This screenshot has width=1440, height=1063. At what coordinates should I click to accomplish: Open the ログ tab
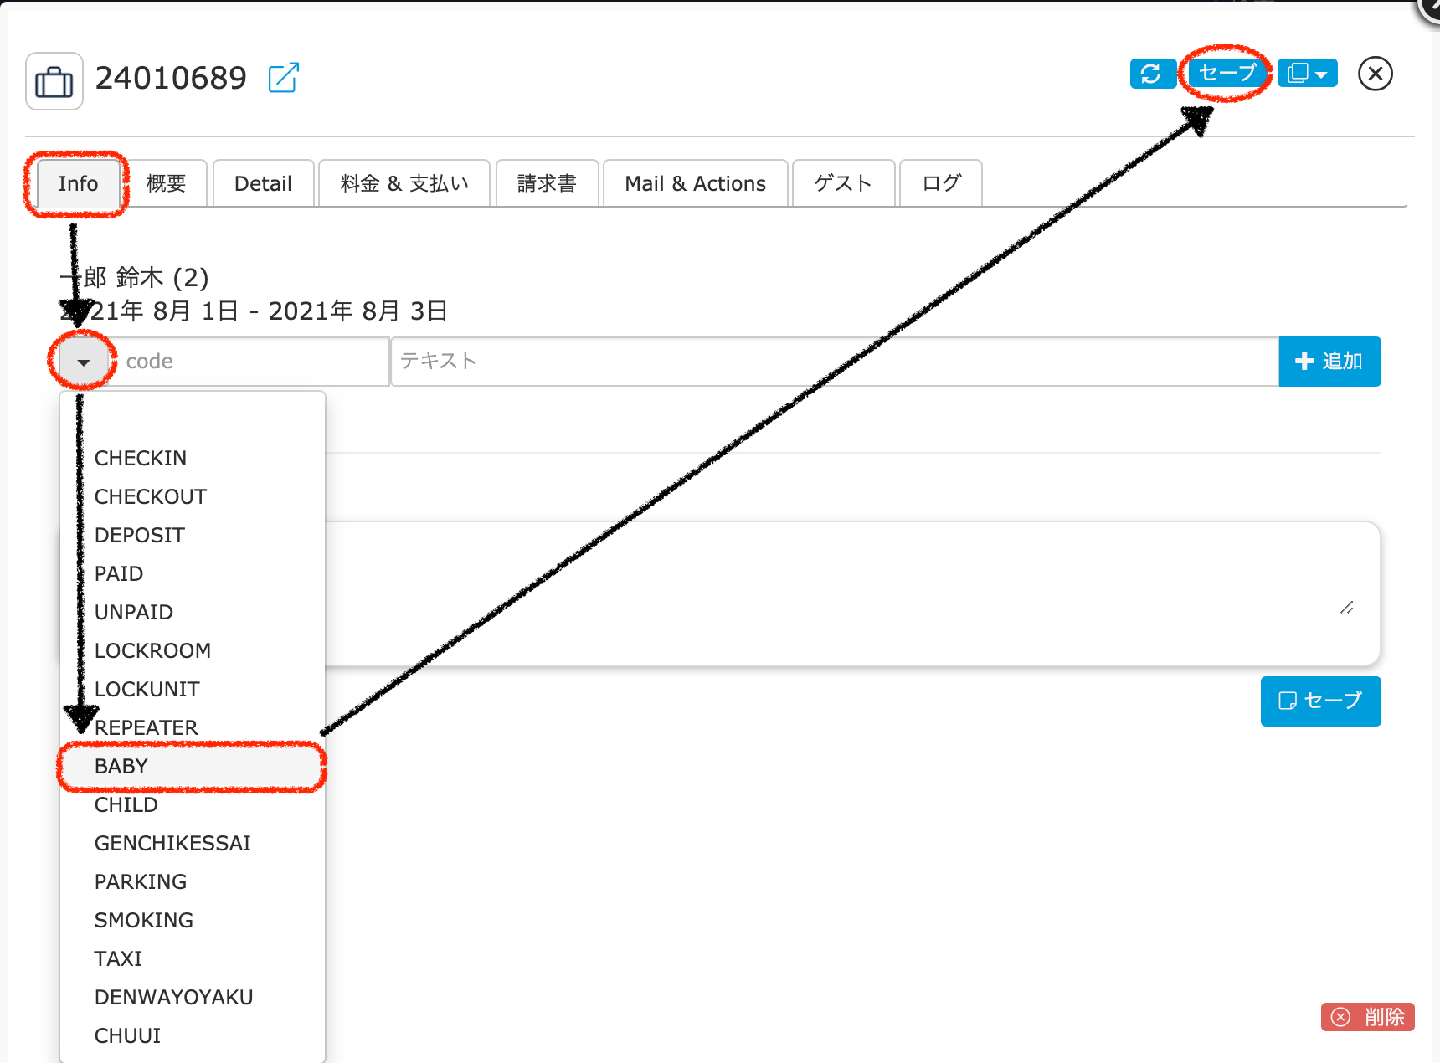pyautogui.click(x=941, y=184)
